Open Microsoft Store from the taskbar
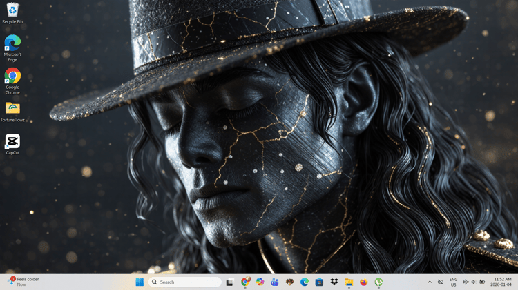The width and height of the screenshot is (518, 290). (x=319, y=282)
